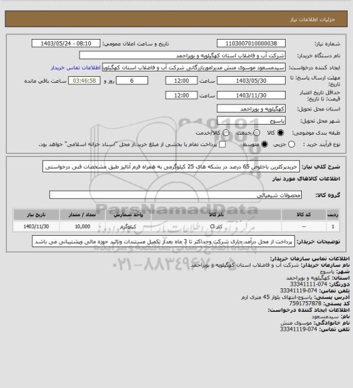Select the کالا radio button

click(280, 133)
